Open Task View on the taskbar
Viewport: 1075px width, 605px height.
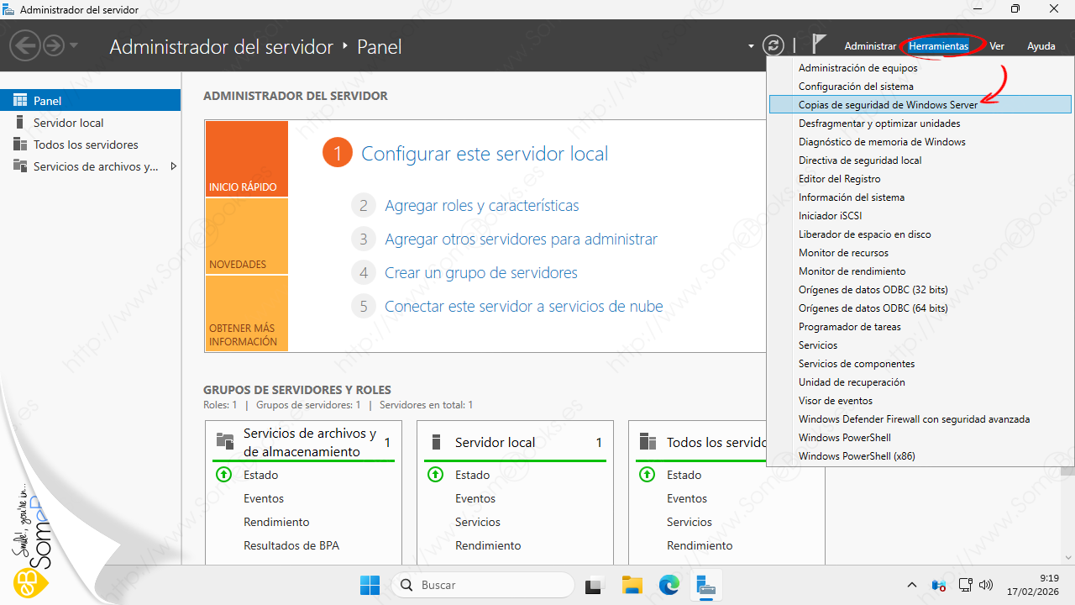[595, 585]
